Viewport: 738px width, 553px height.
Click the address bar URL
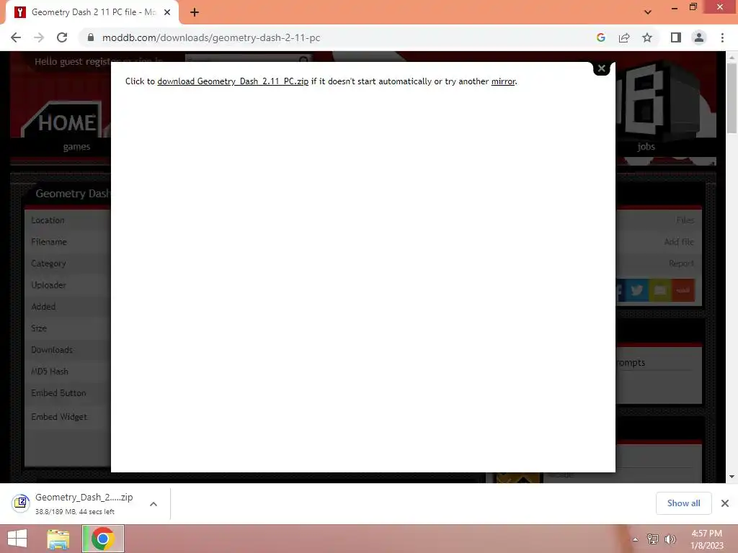click(211, 37)
